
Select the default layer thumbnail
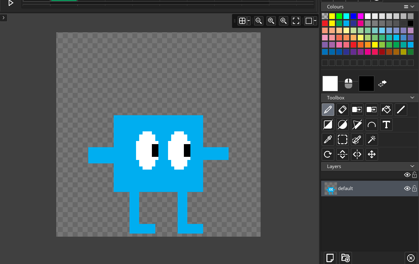point(331,189)
